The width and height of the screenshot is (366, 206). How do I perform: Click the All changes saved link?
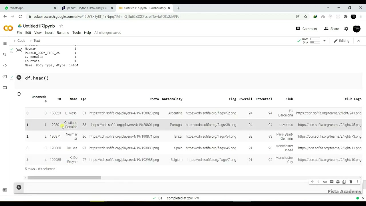(x=108, y=33)
